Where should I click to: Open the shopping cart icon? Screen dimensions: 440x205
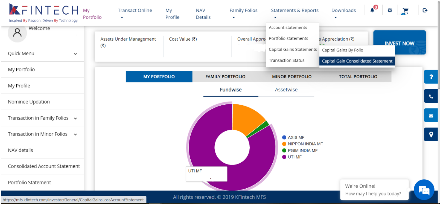click(405, 11)
